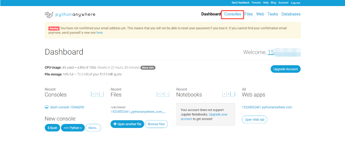Open the Databases navigation tab
Image resolution: width=345 pixels, height=157 pixels.
291,14
